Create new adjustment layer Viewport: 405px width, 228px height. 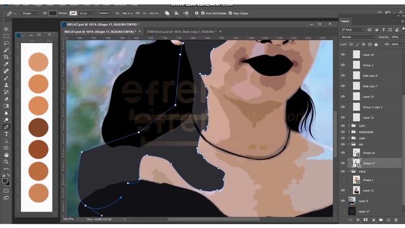(373, 220)
